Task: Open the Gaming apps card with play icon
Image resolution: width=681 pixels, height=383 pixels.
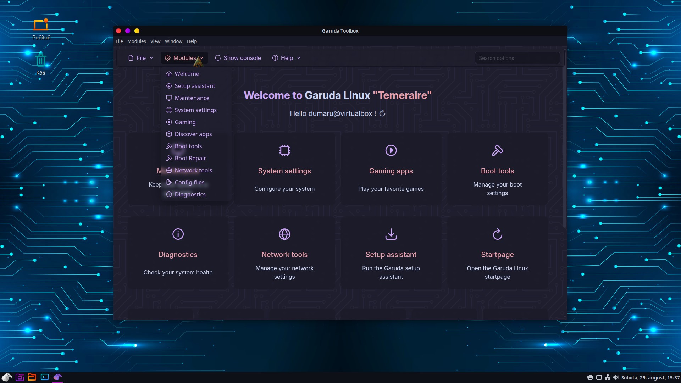Action: (x=391, y=168)
